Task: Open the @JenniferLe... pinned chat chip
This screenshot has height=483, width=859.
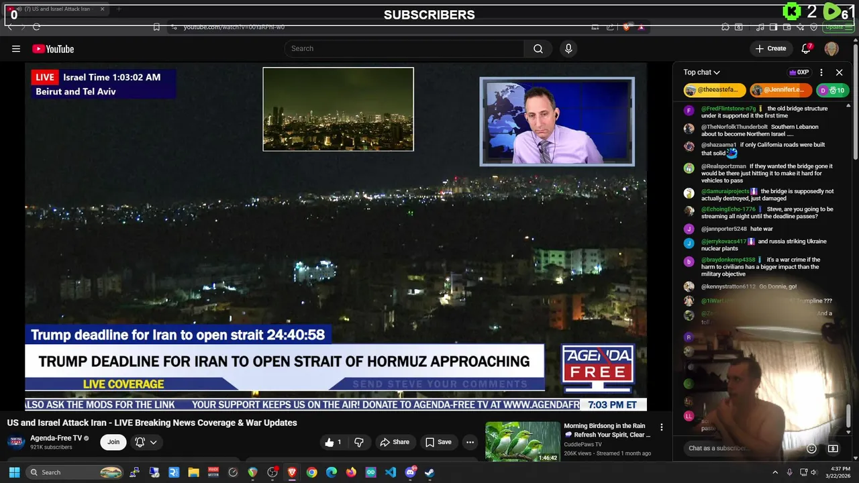Action: [x=780, y=90]
